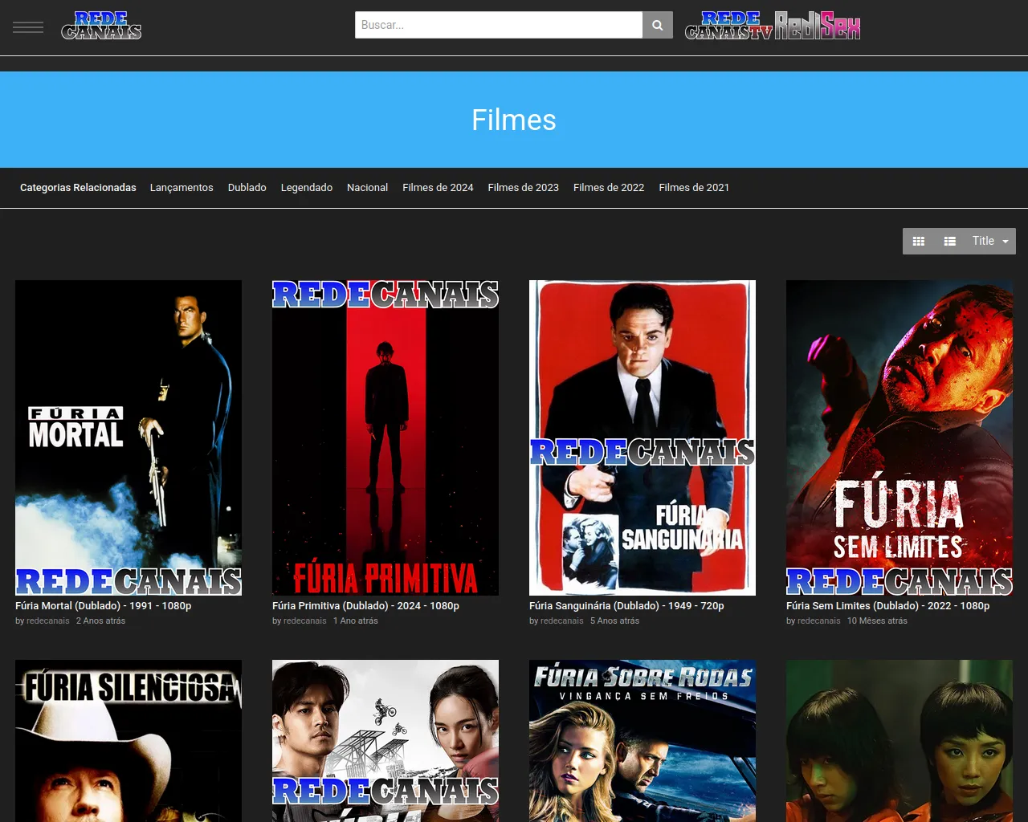Switch to grid view layout
The width and height of the screenshot is (1028, 822).
(919, 241)
